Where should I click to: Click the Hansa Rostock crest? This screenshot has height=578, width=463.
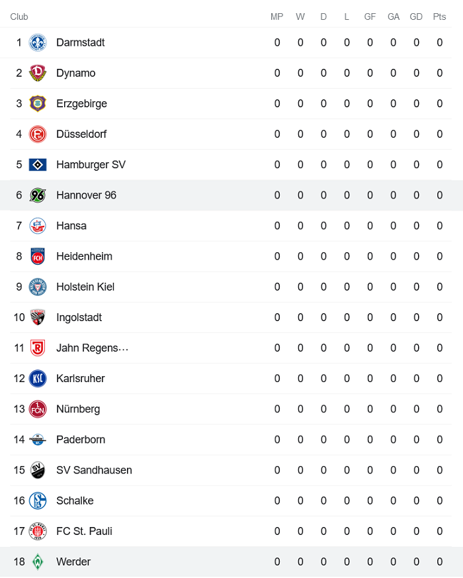click(38, 225)
